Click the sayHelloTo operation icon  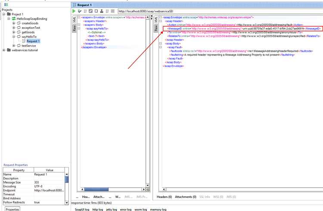(x=19, y=37)
